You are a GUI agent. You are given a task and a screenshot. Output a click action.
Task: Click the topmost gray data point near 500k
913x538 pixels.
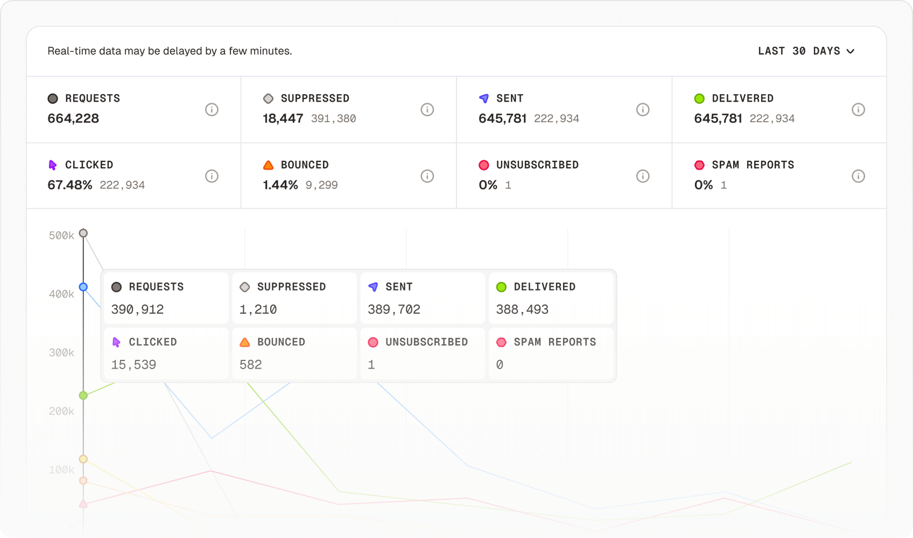[83, 233]
